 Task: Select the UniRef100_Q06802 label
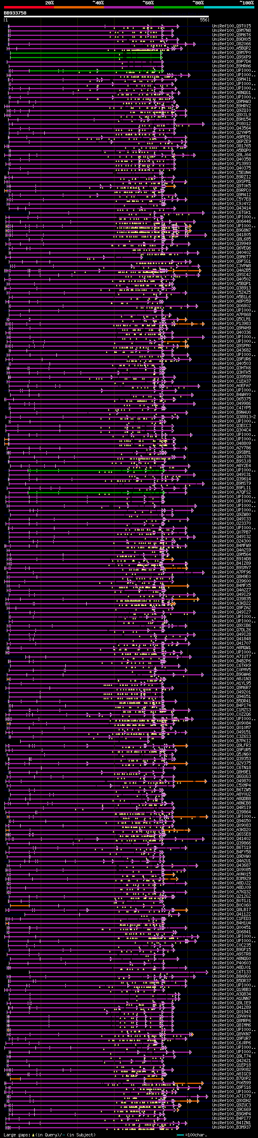coord(231,306)
